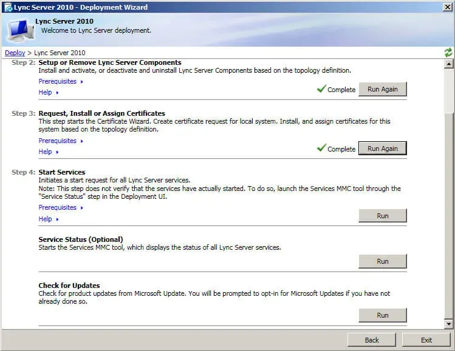The image size is (455, 351).
Task: Click the 'Complete' status text for Step 3
Action: click(x=341, y=149)
